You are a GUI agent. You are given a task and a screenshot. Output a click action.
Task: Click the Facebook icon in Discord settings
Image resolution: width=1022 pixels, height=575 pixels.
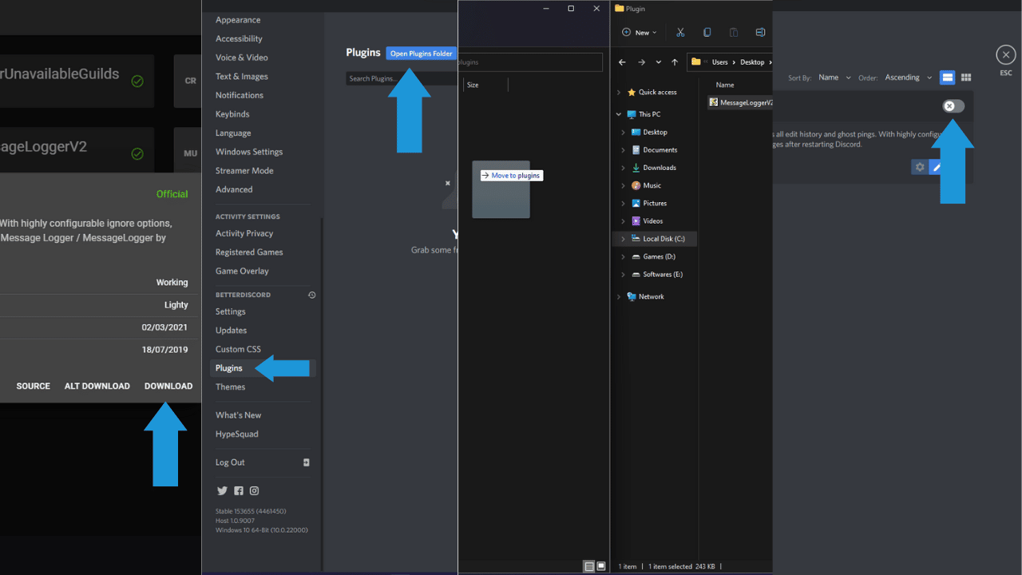coord(238,491)
